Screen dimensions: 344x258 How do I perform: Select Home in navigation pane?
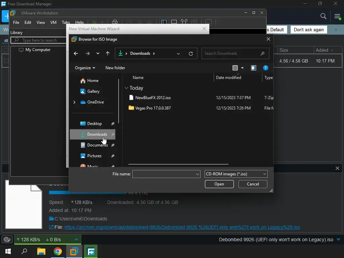93,81
